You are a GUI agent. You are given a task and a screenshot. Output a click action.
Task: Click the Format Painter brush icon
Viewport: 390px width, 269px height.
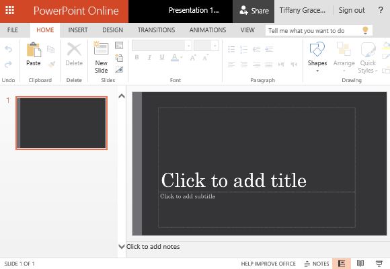[52, 64]
